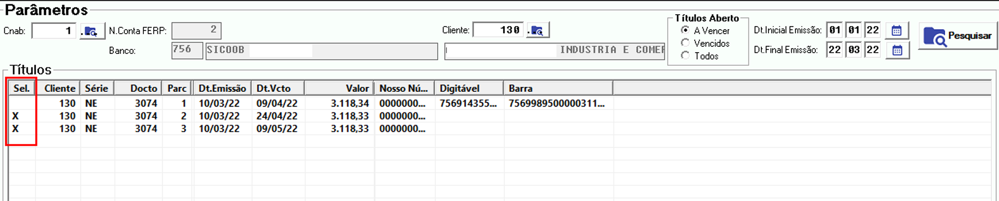Screen dimensions: 999x201
Task: Click the Pesquisar search button
Action: pos(958,36)
